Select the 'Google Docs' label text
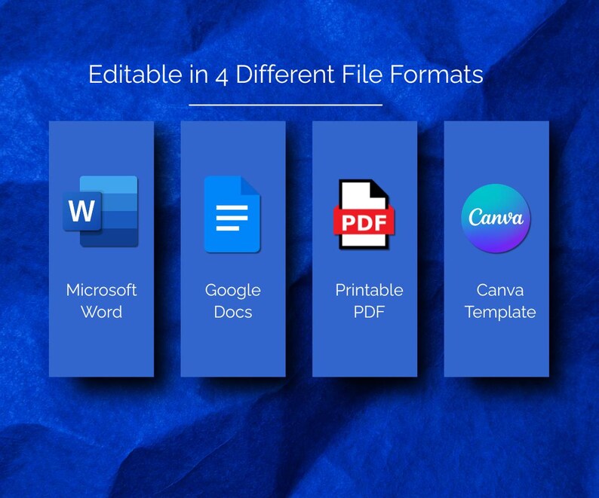The image size is (599, 498). pos(232,301)
